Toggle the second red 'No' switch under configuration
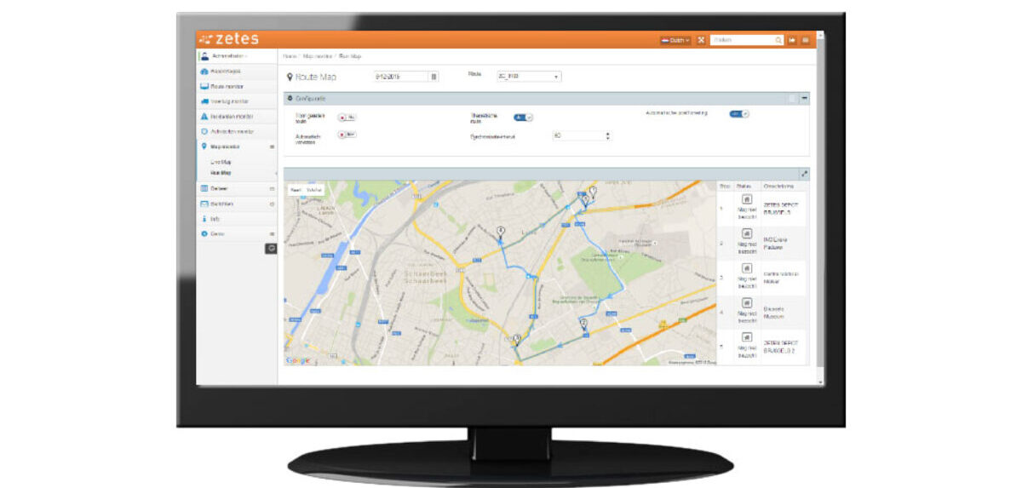Viewport: 1022px width, 488px height. click(x=347, y=135)
